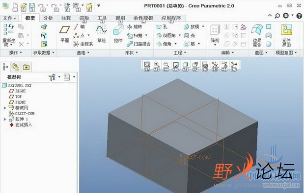The height and width of the screenshot is (193, 304).
Task: Expand the 拉伸 1 feature in model tree
Action: pos(5,120)
